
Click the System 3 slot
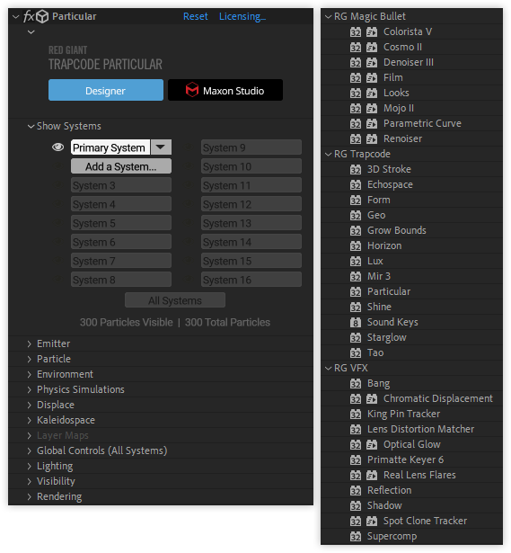[121, 185]
